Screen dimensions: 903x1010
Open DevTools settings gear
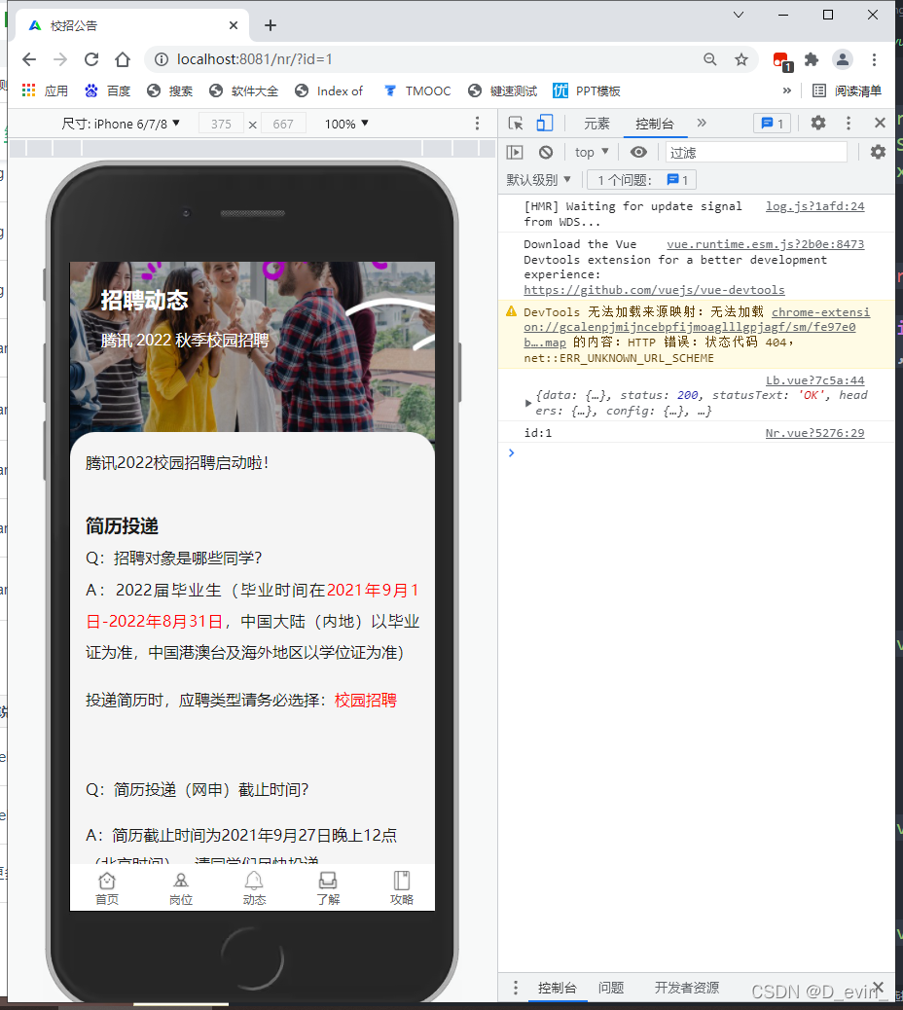pos(818,123)
